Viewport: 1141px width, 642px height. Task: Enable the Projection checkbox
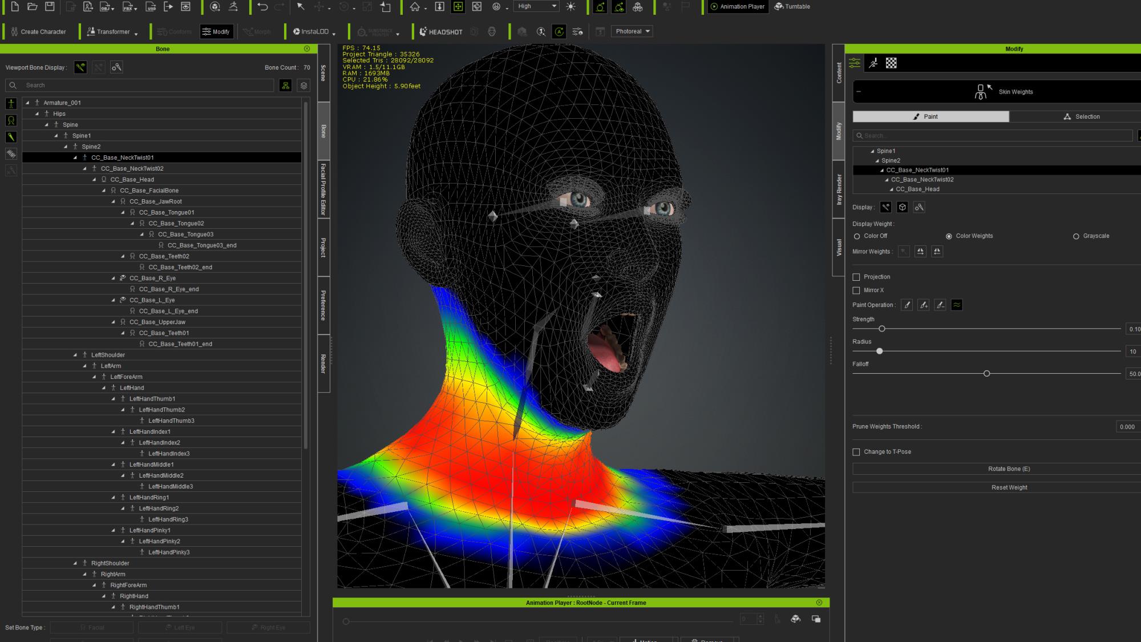[x=856, y=277]
